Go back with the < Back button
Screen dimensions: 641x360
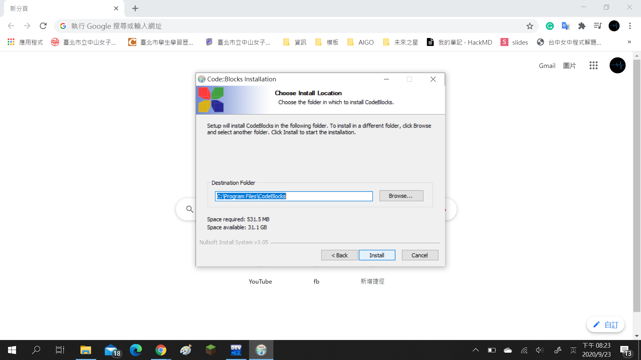tap(339, 255)
